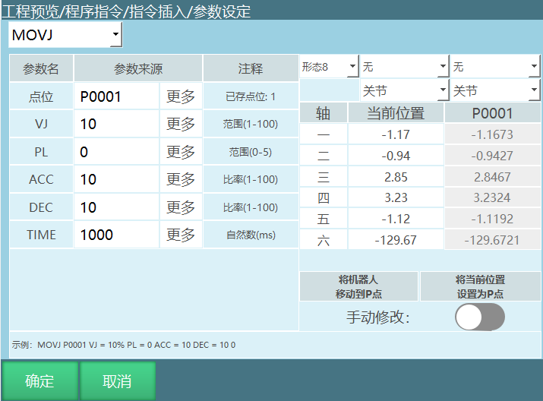
Task: Click the 当前位置 column header
Action: pyautogui.click(x=396, y=113)
